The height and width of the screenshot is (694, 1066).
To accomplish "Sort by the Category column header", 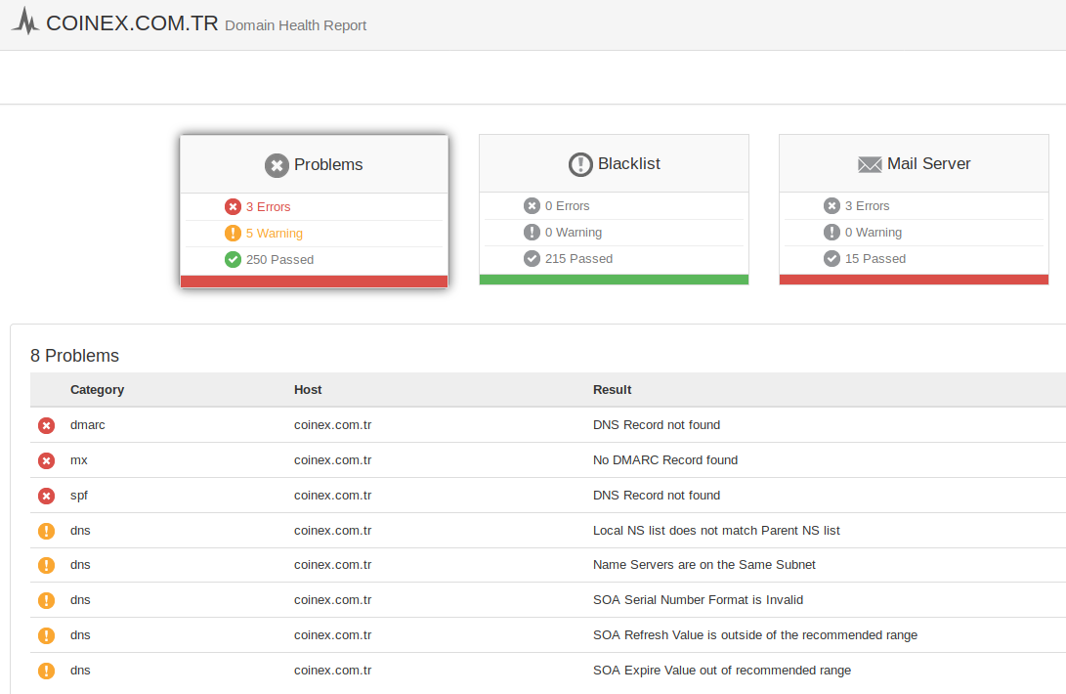I will point(97,390).
